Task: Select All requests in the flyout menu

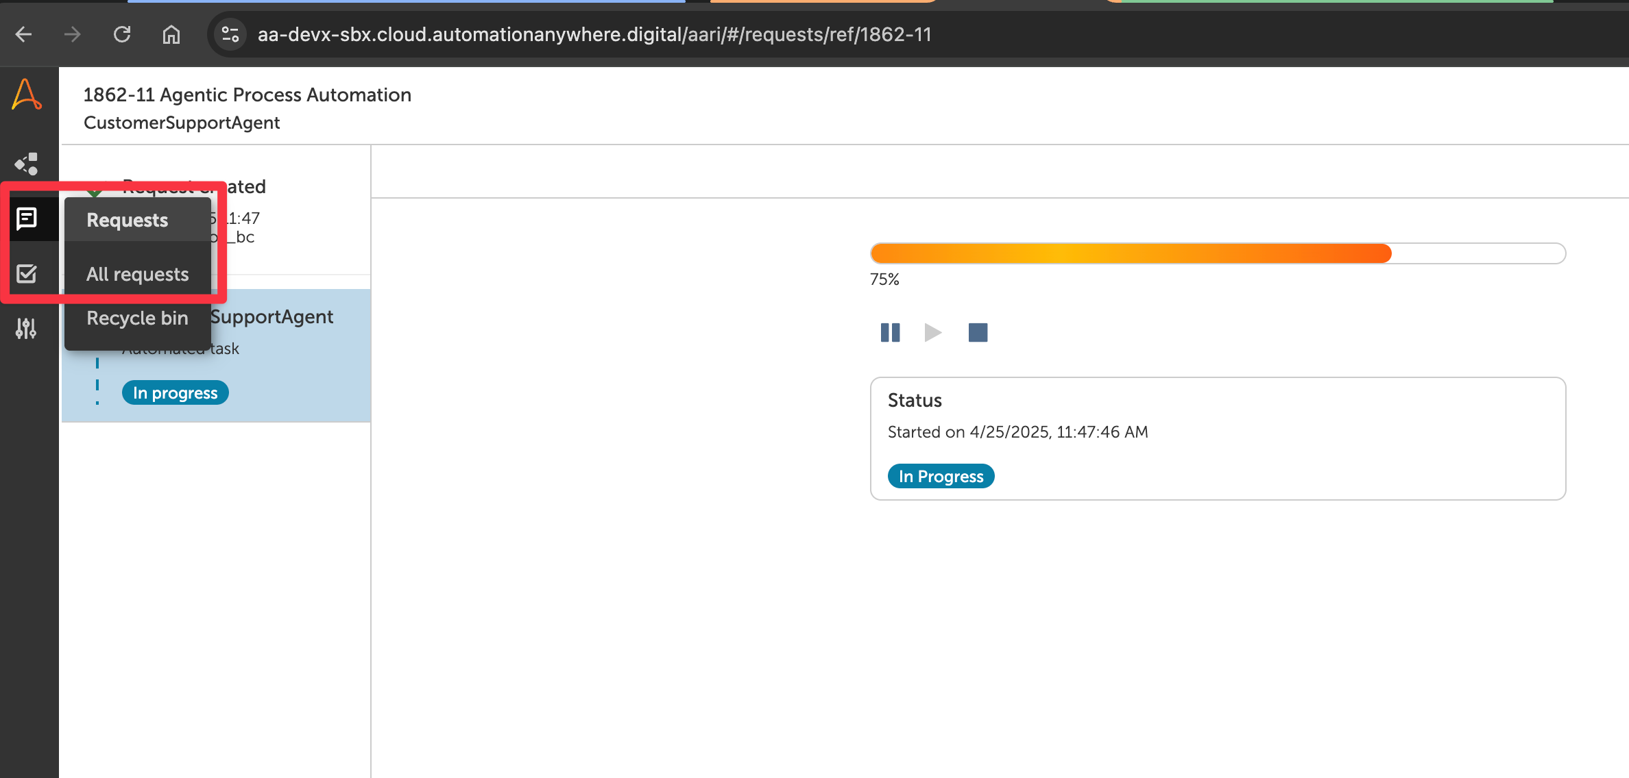Action: click(137, 274)
